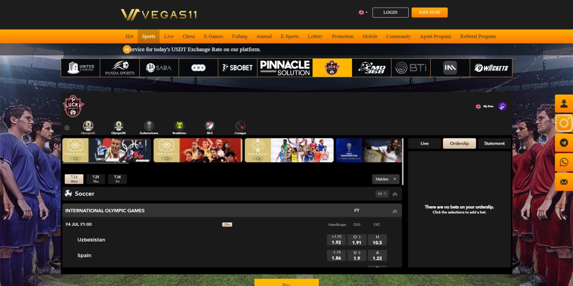Open the Agent Program menu

(x=435, y=36)
